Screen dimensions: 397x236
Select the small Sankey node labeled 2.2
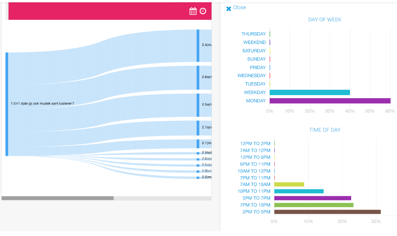[198, 177]
